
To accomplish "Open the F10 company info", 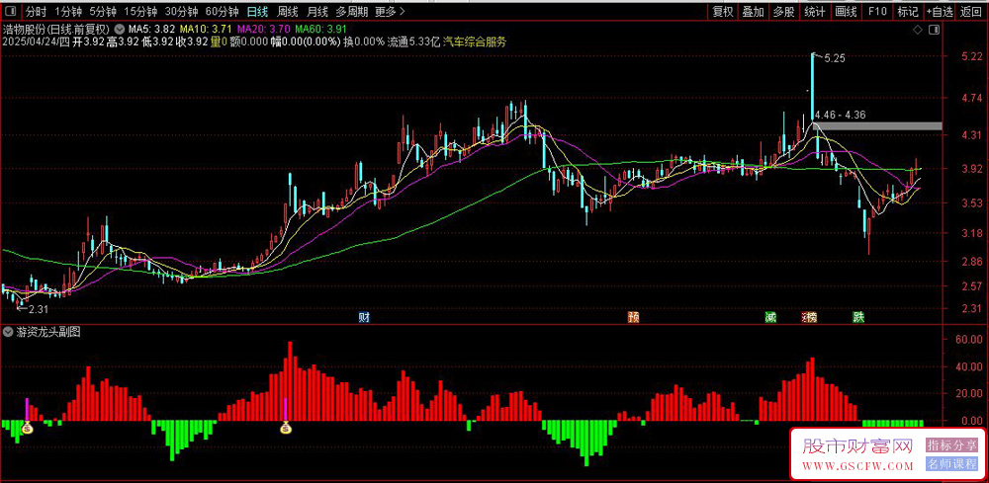I will point(876,11).
